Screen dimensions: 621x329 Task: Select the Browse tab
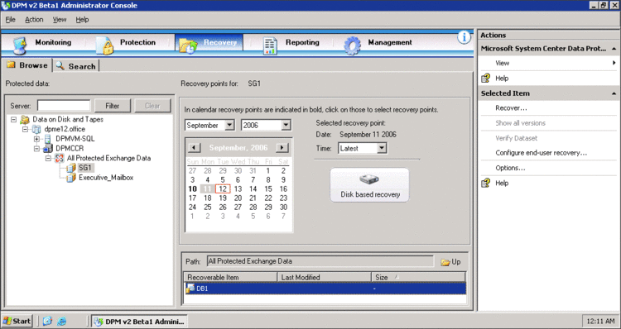tap(27, 65)
